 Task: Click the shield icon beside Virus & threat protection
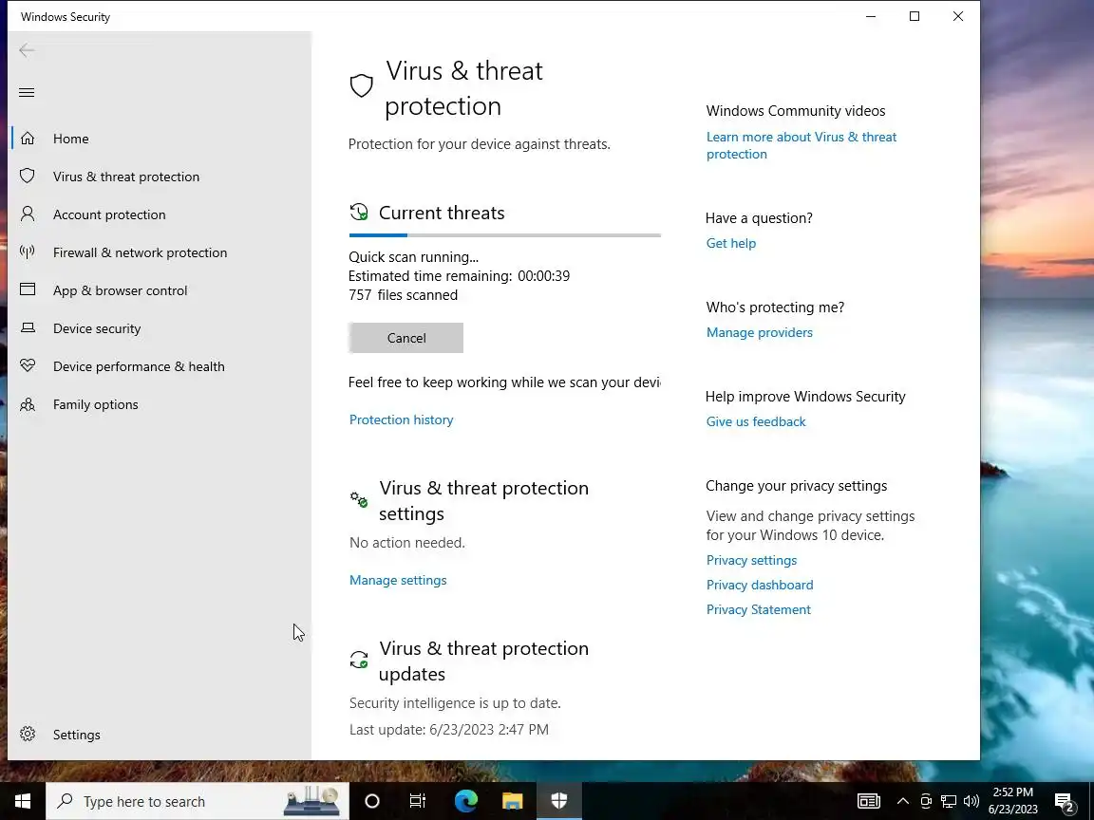point(28,176)
